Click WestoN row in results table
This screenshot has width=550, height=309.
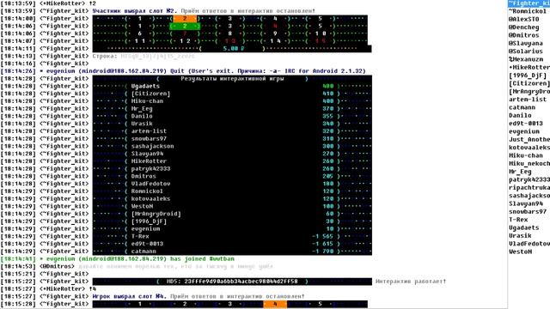232,206
